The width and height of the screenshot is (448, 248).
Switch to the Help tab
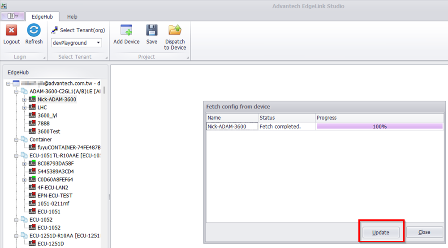point(72,17)
